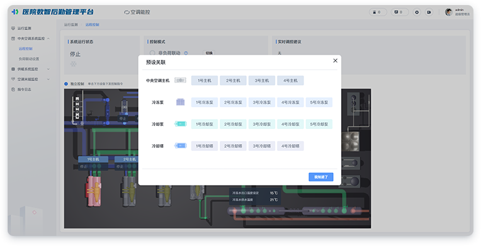This screenshot has height=246, width=481.
Task: Click the 停止 status text
Action: pyautogui.click(x=75, y=54)
